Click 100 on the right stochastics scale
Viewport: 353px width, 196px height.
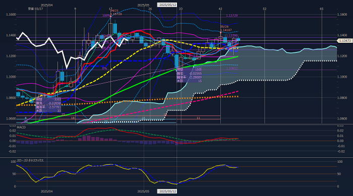pos(340,162)
